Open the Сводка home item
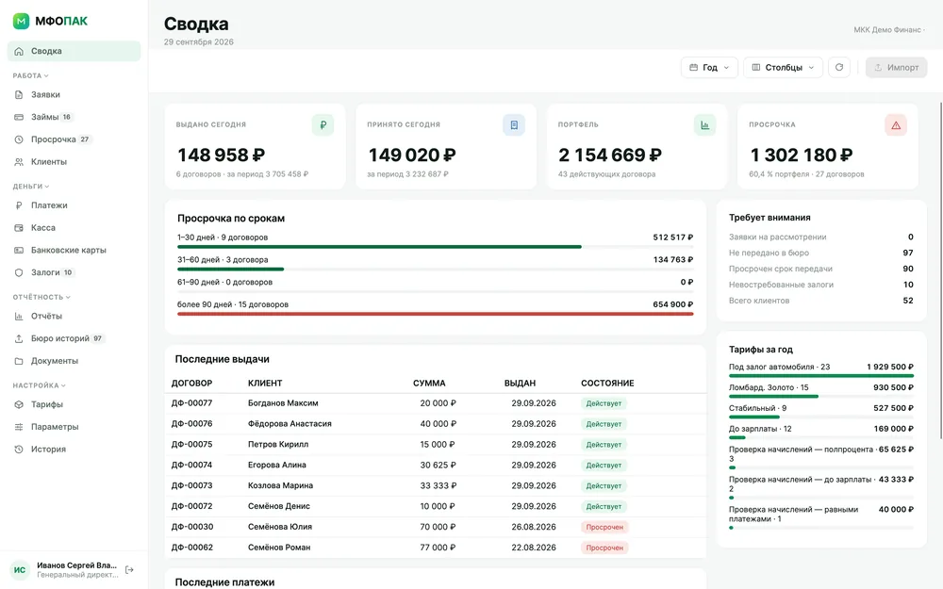943x589 pixels. coord(74,51)
